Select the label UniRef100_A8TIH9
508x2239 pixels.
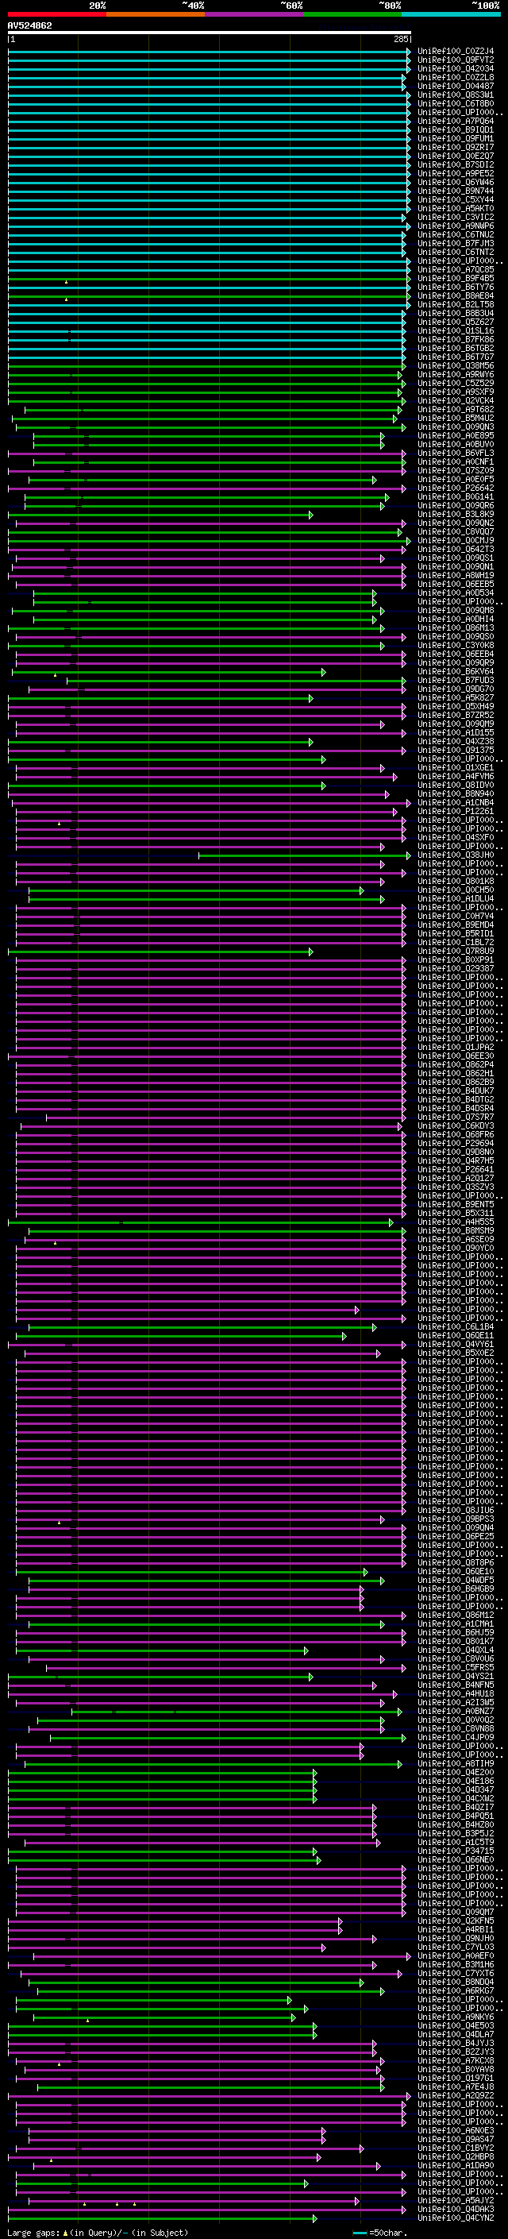(x=456, y=1764)
